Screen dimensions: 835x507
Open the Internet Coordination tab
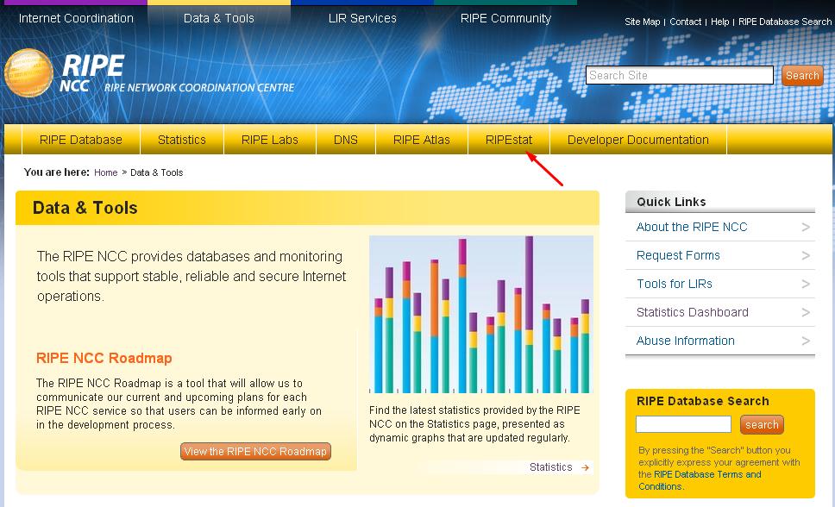[x=76, y=18]
